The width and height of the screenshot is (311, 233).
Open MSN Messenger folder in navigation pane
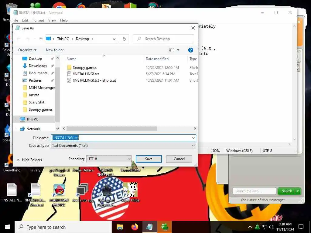[42, 88]
